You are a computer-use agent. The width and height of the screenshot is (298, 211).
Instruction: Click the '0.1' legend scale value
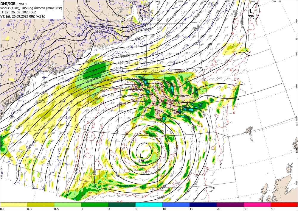2,209
